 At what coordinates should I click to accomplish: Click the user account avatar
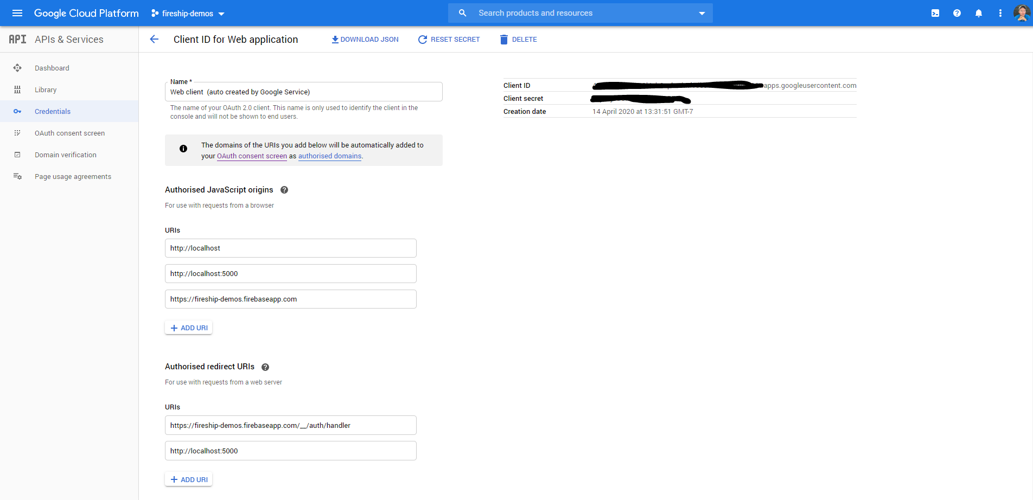1022,13
